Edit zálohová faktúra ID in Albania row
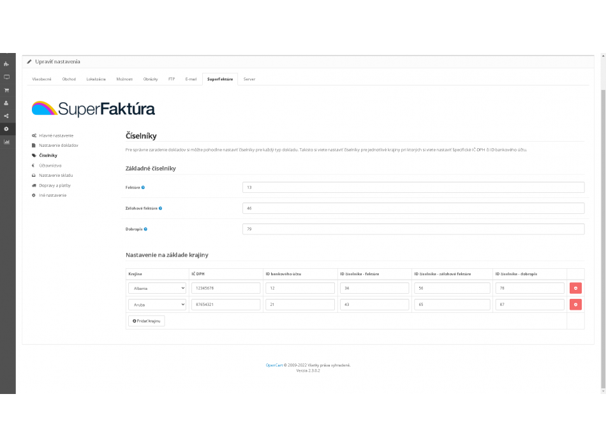 [x=452, y=289]
